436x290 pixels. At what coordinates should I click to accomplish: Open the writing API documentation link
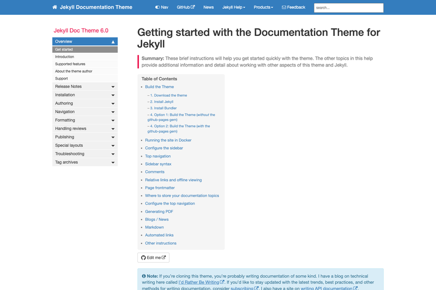click(329, 288)
